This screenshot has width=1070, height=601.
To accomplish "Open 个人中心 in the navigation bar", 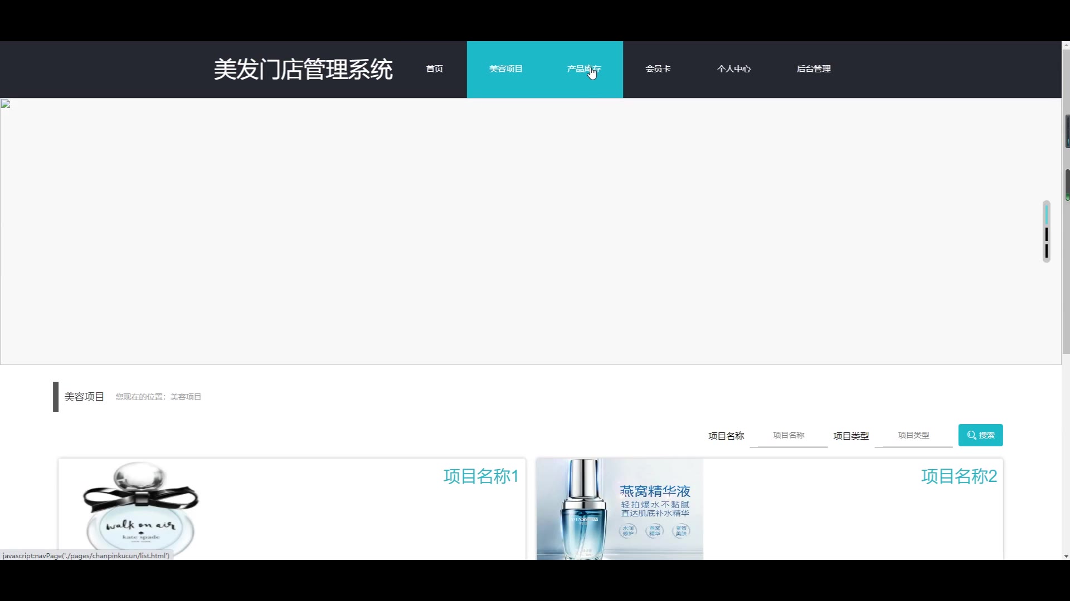I will tap(733, 69).
